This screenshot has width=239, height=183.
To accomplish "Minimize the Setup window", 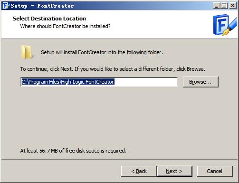I will pos(216,6).
